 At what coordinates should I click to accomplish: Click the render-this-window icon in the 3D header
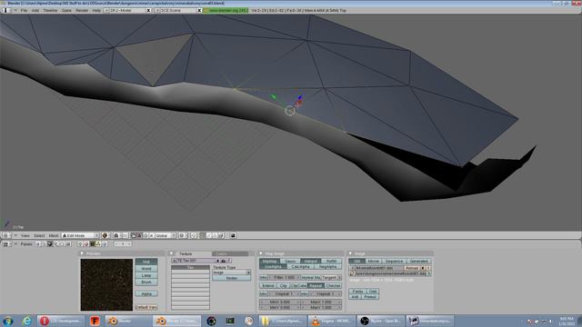pyautogui.click(x=233, y=235)
